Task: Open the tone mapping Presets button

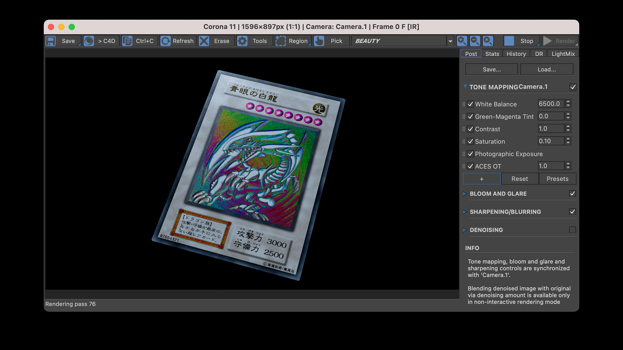Action: coord(557,179)
